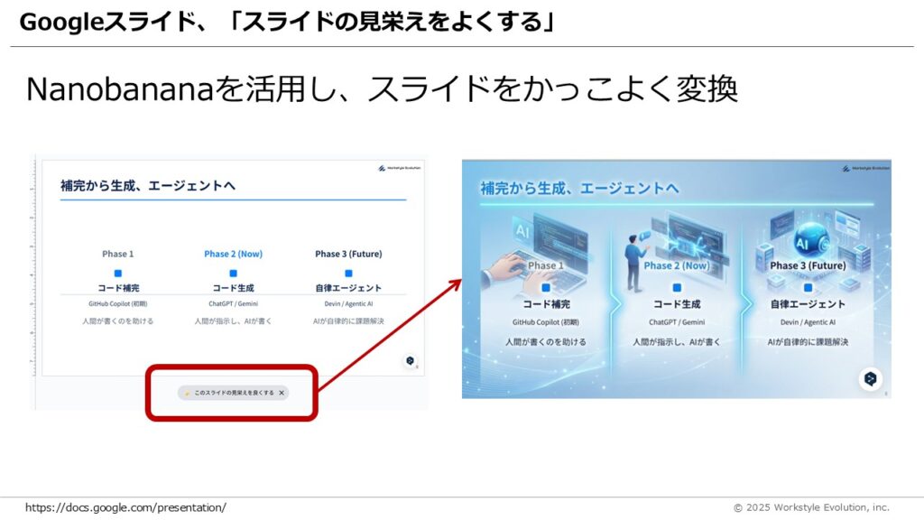The width and height of the screenshot is (924, 520).
Task: Click the sparkle icon inside the suggestion pill
Action: pyautogui.click(x=187, y=392)
